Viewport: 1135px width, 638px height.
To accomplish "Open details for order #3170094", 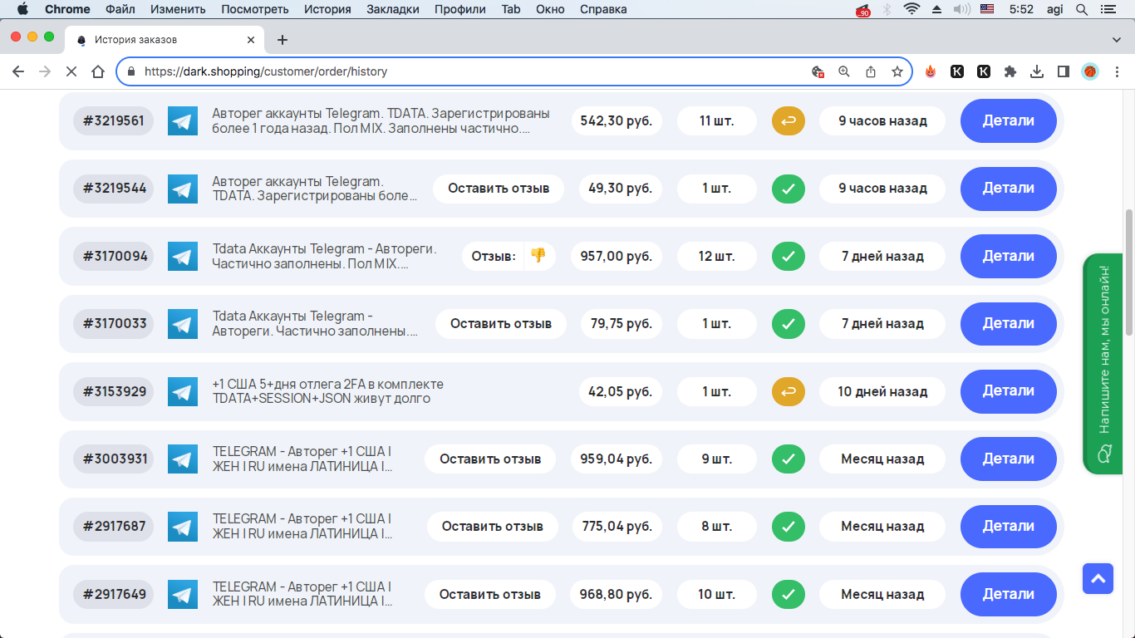I will click(1008, 256).
